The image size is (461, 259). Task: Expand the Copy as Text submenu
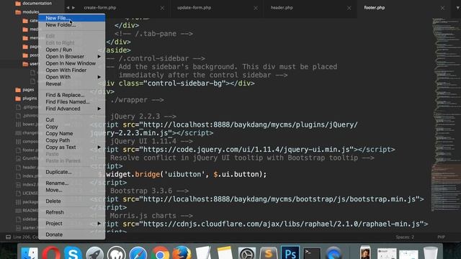tap(72, 147)
